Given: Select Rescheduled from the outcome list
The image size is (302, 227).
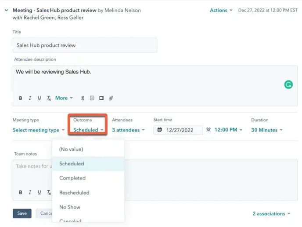Looking at the screenshot, I should pos(88,193).
